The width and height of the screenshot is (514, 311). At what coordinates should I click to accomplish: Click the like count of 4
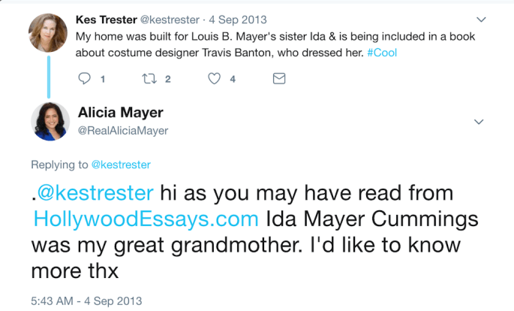(x=233, y=78)
